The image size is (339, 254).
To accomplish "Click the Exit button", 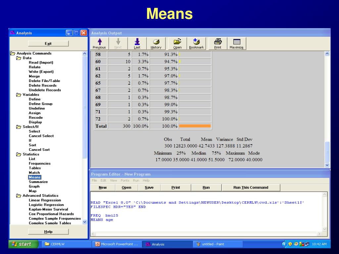I will pyautogui.click(x=48, y=43).
